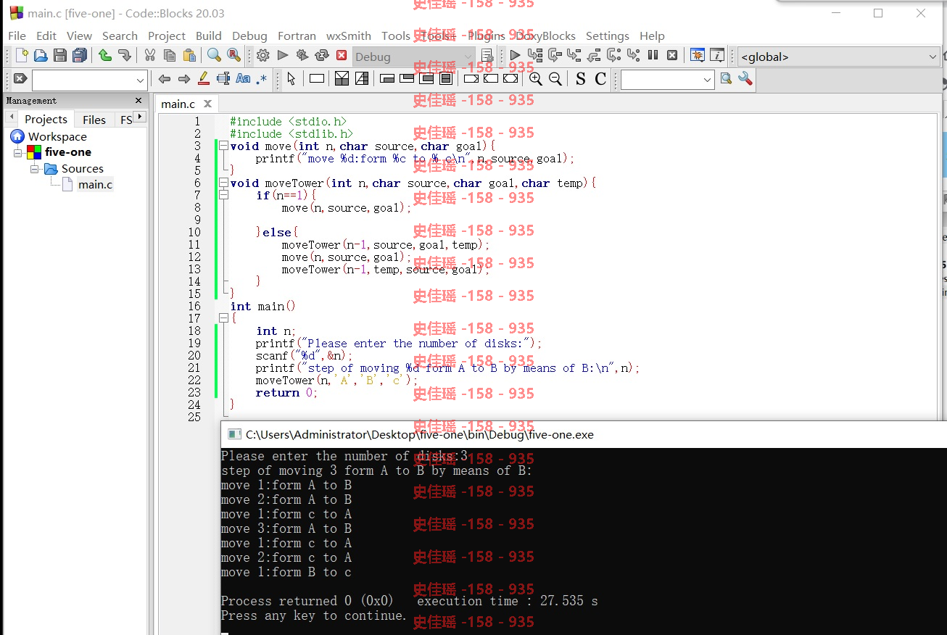
Task: Click the Run to cursor icon
Action: tap(535, 55)
